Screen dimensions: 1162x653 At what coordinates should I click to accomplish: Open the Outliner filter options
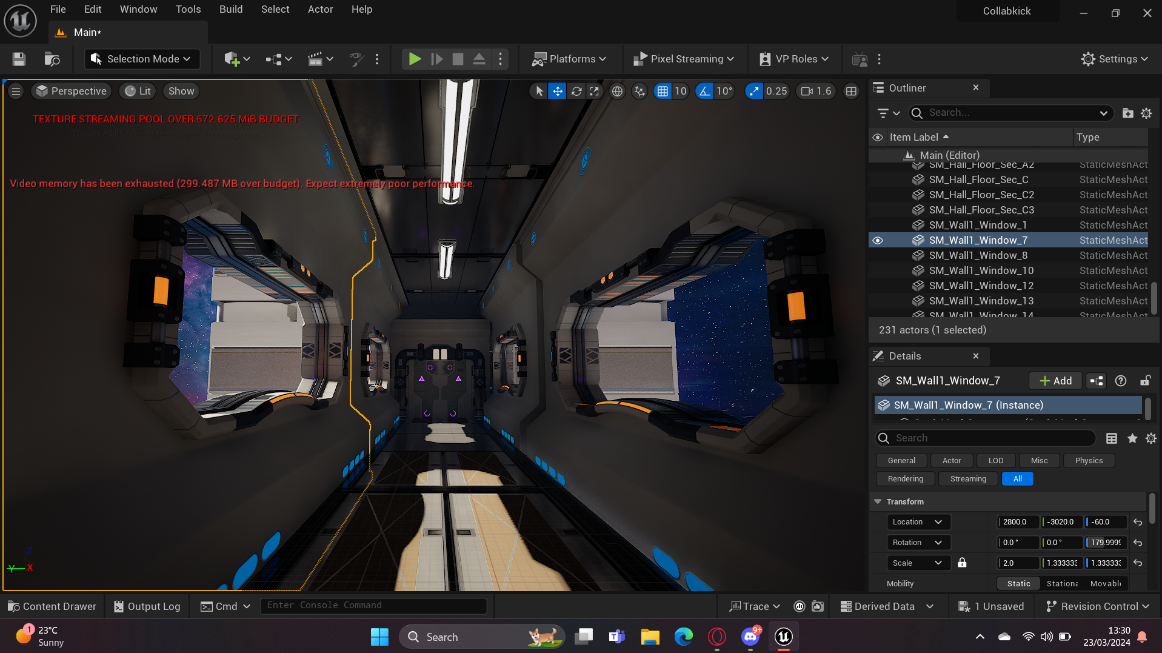tap(889, 113)
